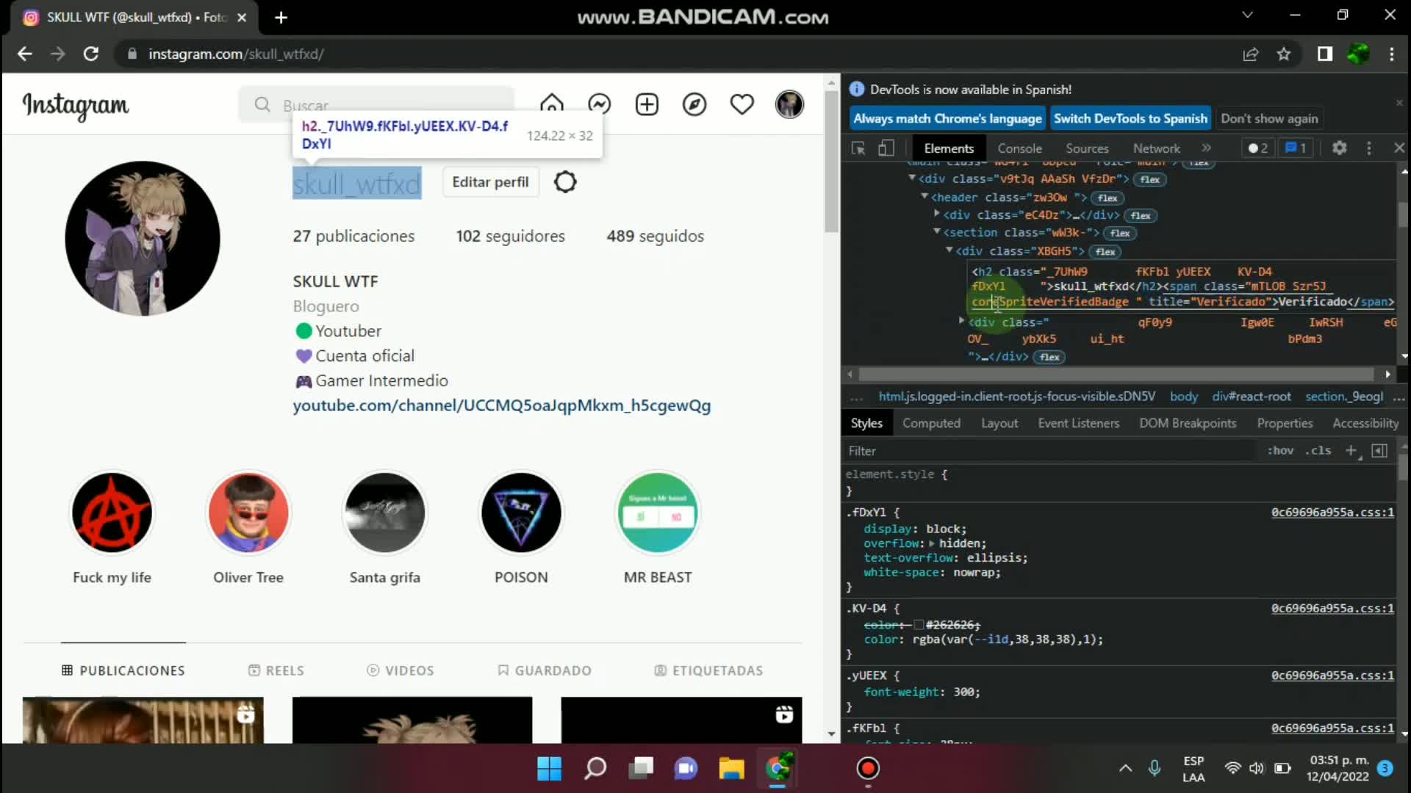Screen dimensions: 1411x793
Task: Toggle the device toolbar icon in DevTools
Action: tap(886, 148)
